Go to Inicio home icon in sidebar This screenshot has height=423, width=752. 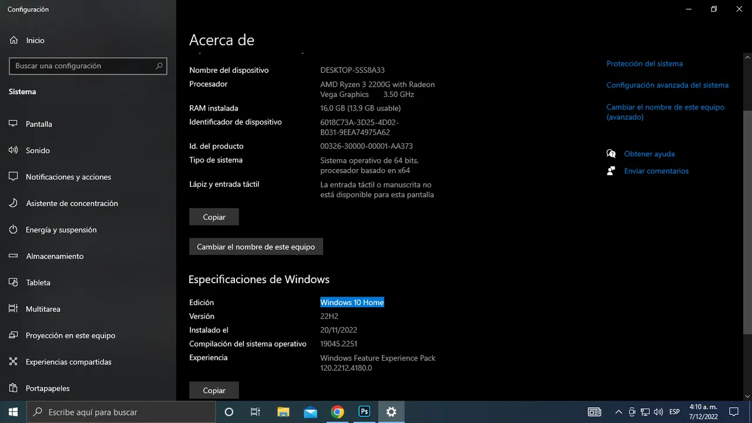13,40
